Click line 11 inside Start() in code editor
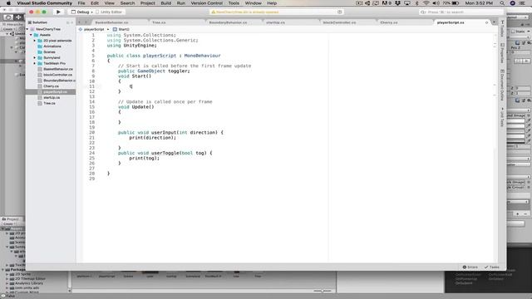The height and width of the screenshot is (299, 532). tap(131, 86)
